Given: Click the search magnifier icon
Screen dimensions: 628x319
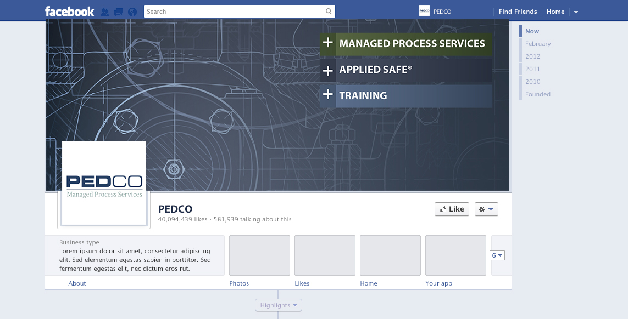Looking at the screenshot, I should (x=328, y=11).
